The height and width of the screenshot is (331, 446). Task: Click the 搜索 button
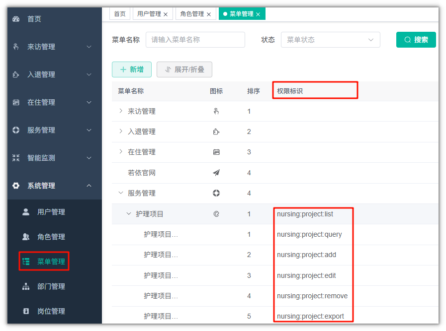click(416, 40)
